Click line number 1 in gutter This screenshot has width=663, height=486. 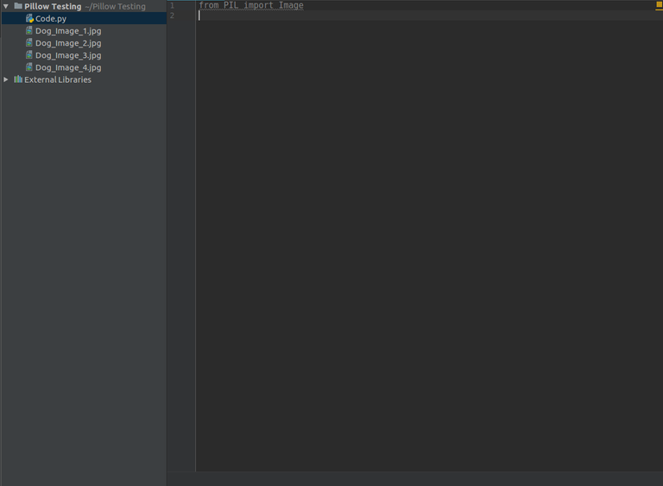click(x=172, y=5)
